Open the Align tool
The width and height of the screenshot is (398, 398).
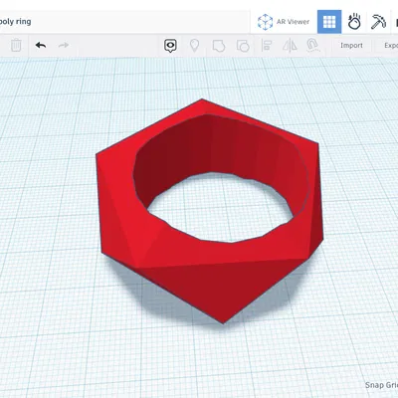click(267, 46)
